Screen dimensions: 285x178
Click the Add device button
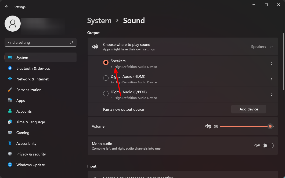(248, 109)
